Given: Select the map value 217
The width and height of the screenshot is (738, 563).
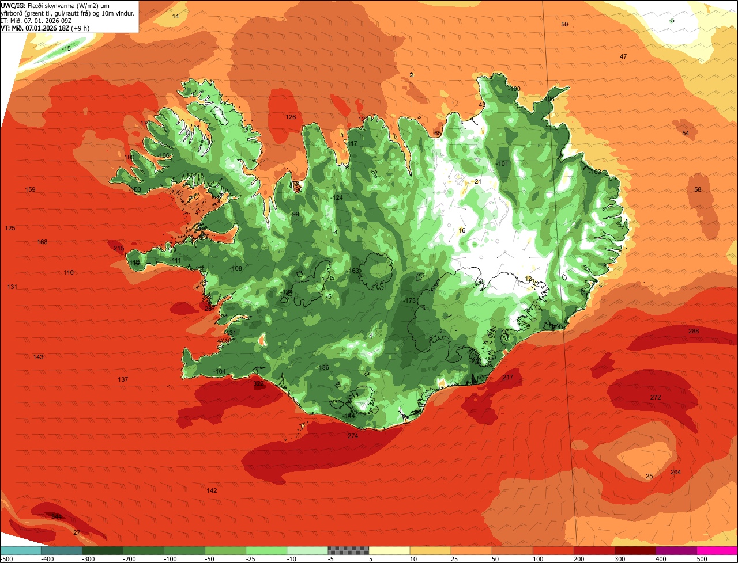Looking at the screenshot, I should click(x=507, y=378).
